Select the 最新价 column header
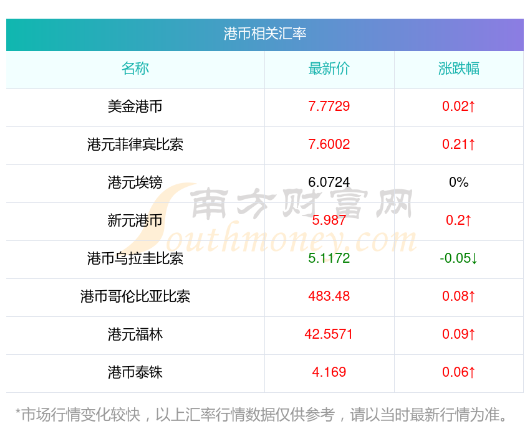 click(329, 68)
